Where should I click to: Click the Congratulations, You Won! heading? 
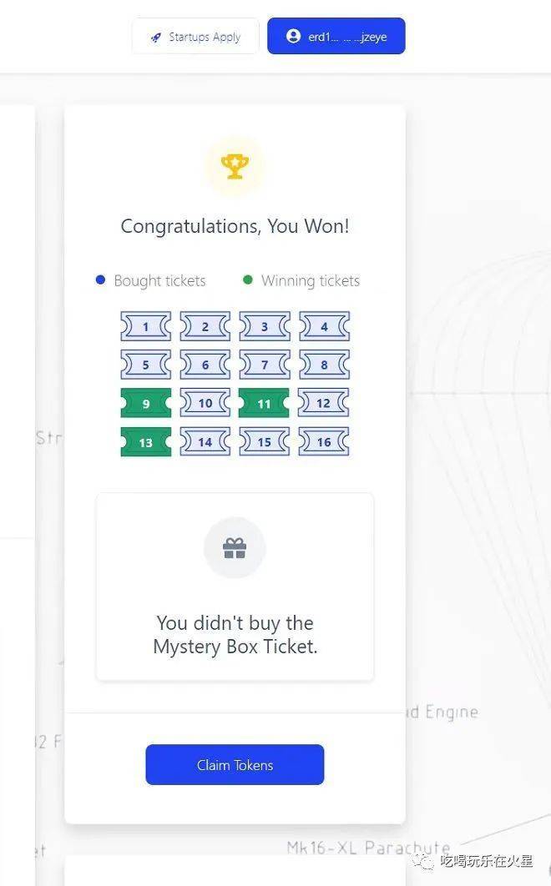235,226
